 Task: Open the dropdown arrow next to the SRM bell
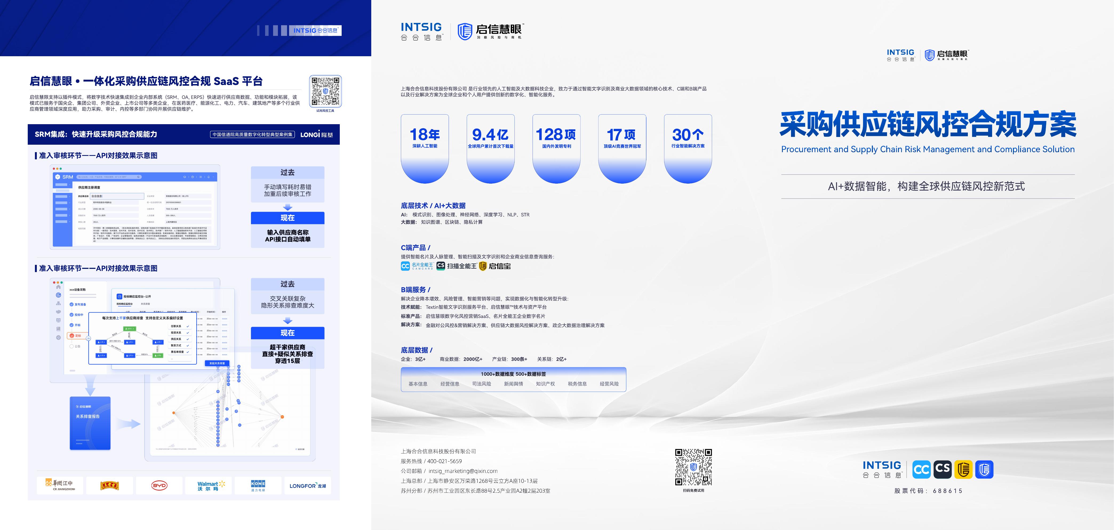(x=214, y=177)
